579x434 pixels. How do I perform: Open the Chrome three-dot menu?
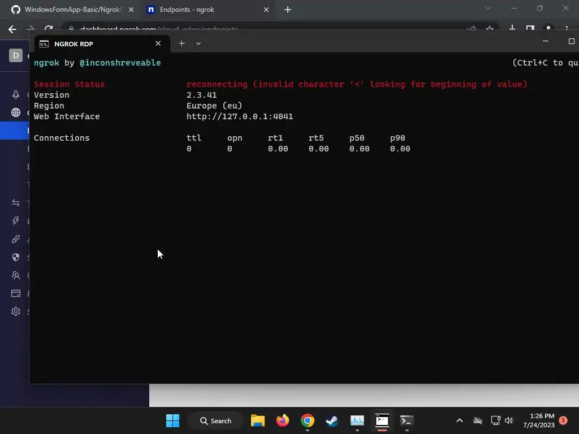[x=567, y=28]
